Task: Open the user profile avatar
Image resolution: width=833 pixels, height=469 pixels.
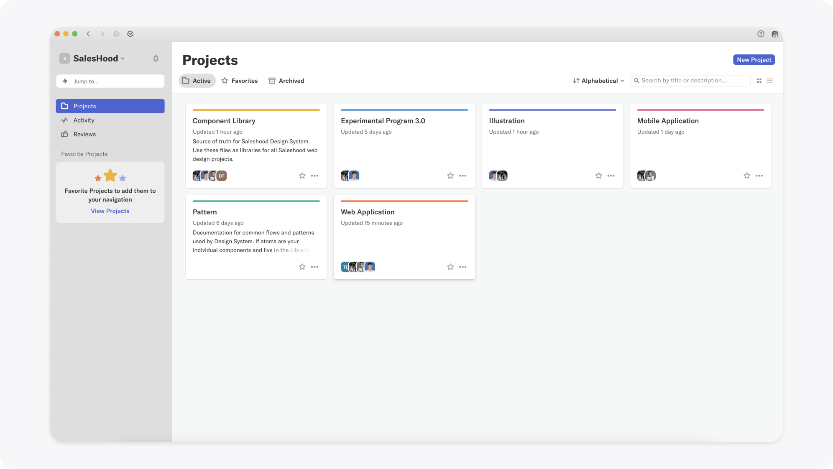Action: [x=775, y=34]
